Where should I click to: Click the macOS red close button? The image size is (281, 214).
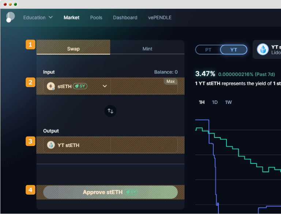(5, 4)
